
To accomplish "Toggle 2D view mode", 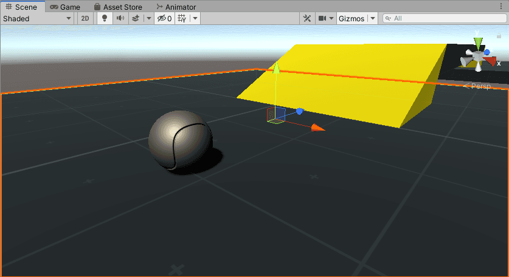I will pos(85,18).
